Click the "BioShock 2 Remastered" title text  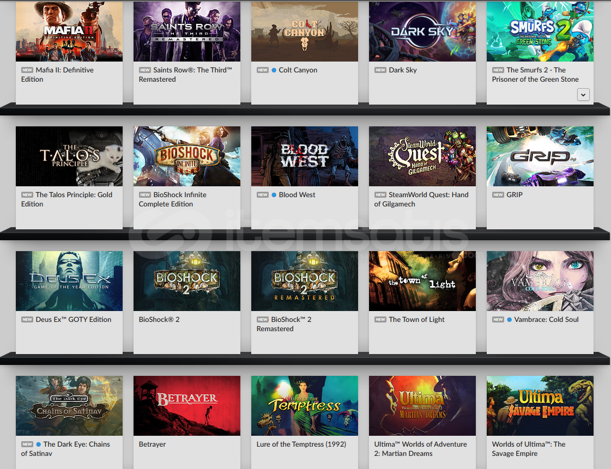(x=284, y=324)
